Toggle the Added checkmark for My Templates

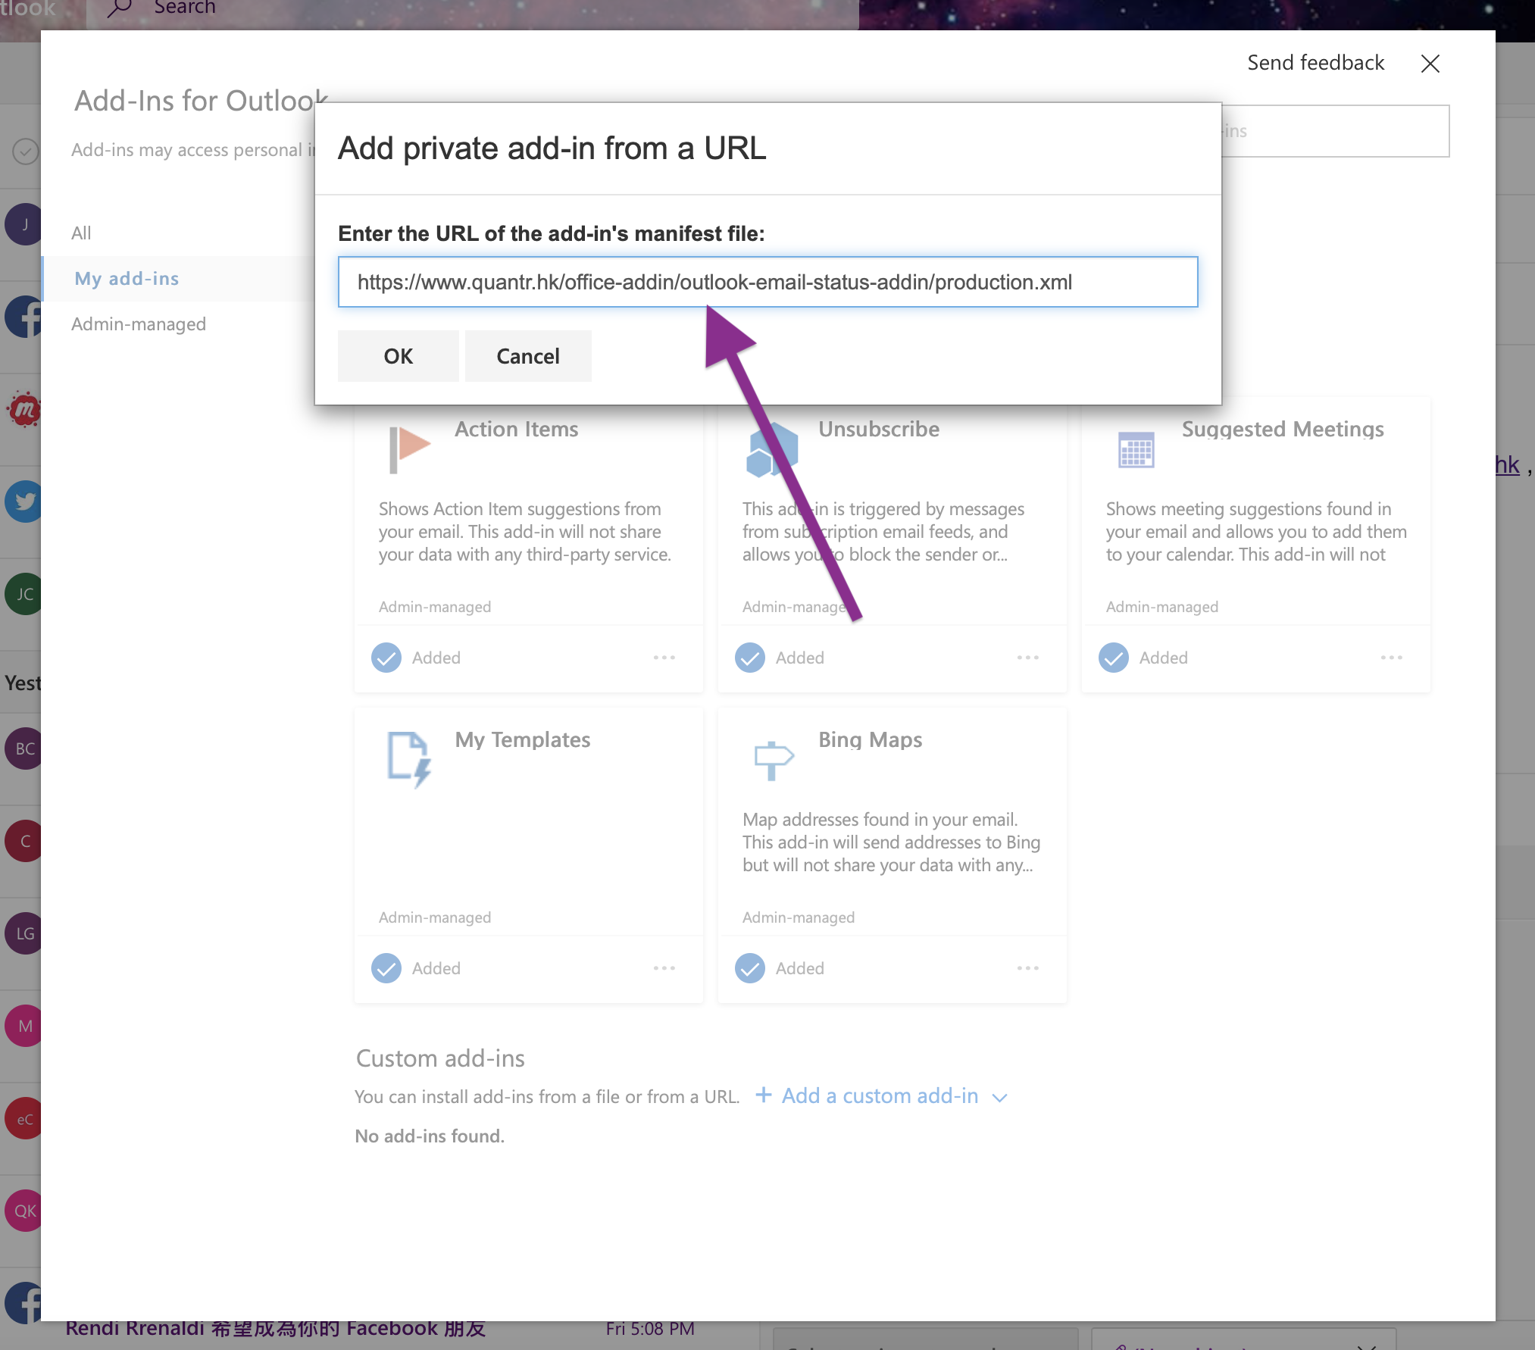click(386, 968)
